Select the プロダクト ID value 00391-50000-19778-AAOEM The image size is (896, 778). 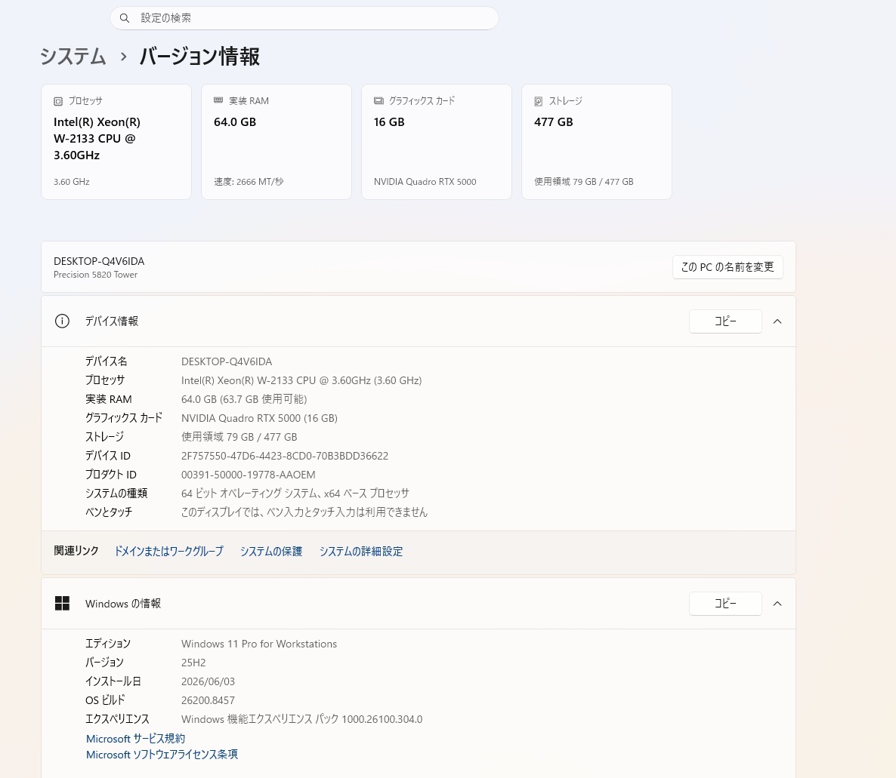click(248, 475)
